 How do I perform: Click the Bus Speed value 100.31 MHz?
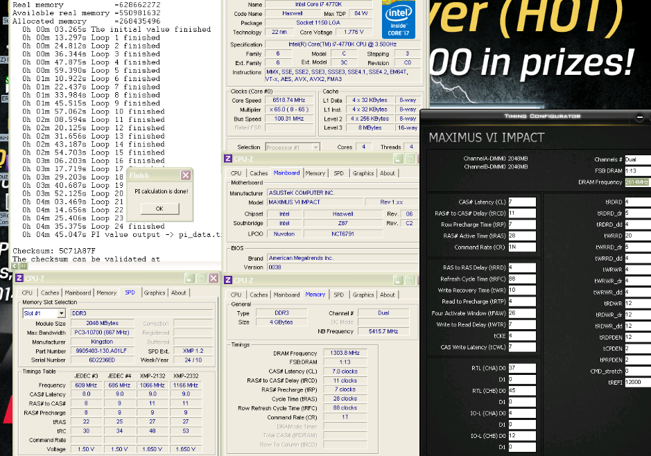point(288,119)
